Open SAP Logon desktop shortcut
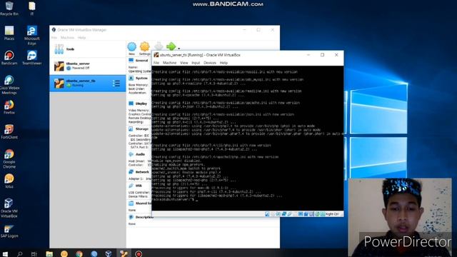Screen dimensions: 457x257 point(9,231)
